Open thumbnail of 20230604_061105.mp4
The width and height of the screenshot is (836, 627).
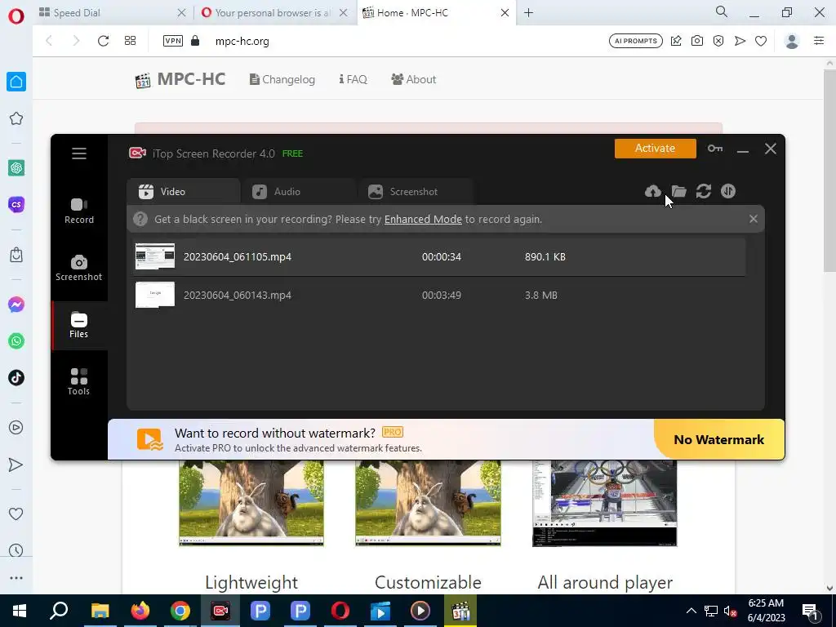point(155,256)
